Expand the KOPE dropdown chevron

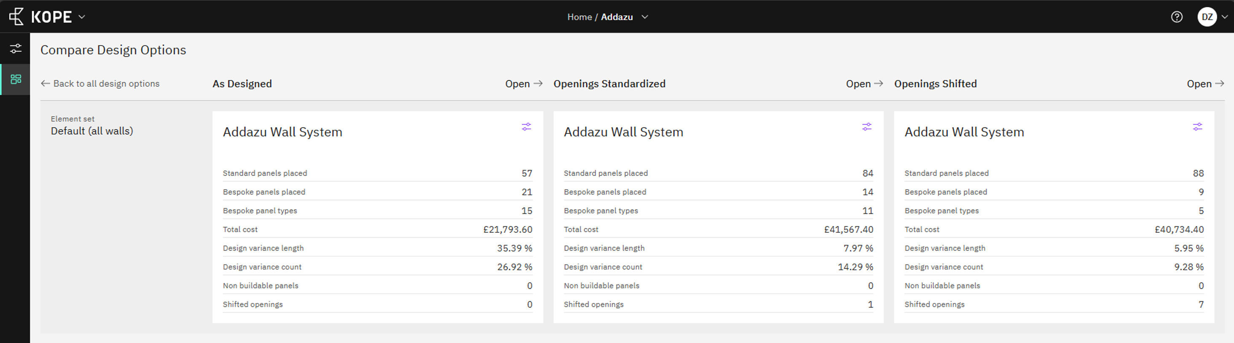click(82, 17)
